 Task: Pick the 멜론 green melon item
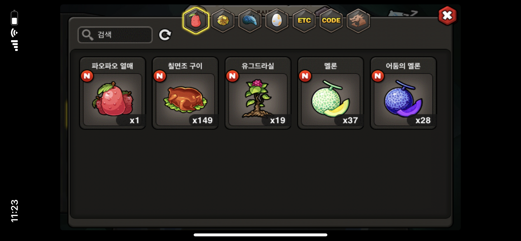tap(331, 93)
